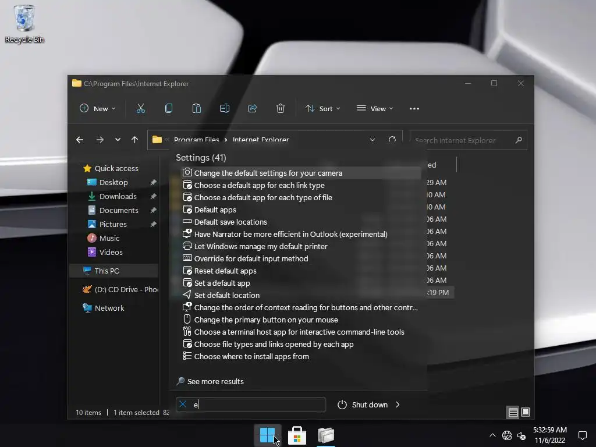The image size is (596, 447).
Task: Open the New item dropdown
Action: [98, 109]
